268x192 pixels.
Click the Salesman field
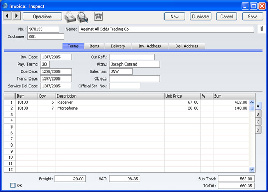[121, 72]
